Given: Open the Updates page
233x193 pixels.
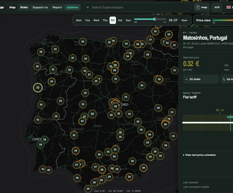Looking at the screenshot, I should click(72, 7).
